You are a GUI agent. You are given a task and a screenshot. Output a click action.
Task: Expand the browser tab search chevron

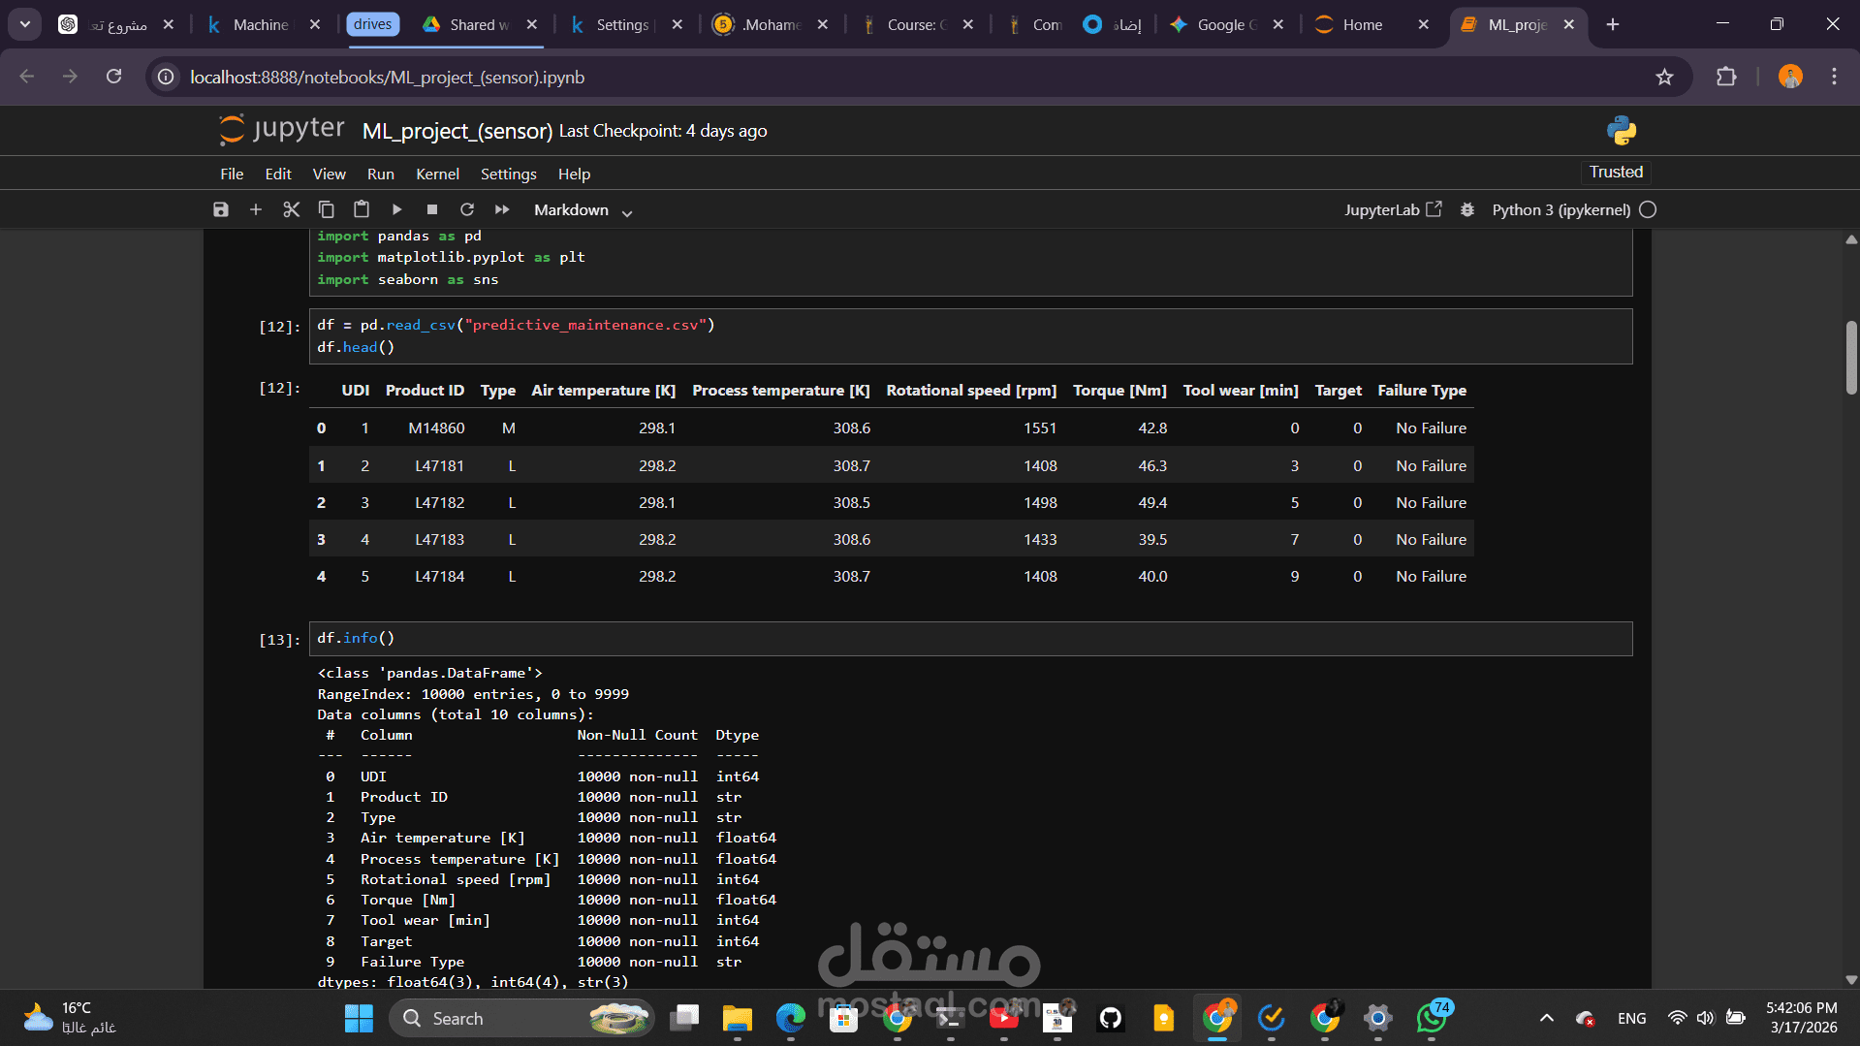pyautogui.click(x=24, y=24)
